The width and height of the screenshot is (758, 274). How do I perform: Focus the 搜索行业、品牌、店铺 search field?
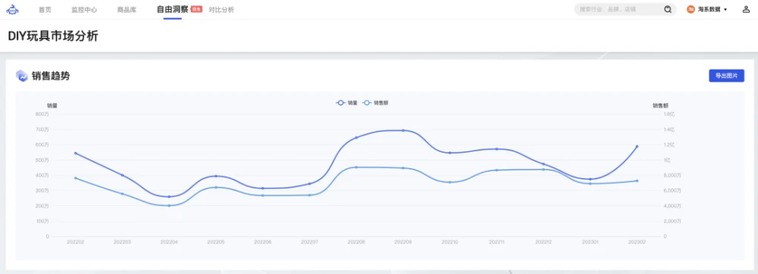(619, 9)
